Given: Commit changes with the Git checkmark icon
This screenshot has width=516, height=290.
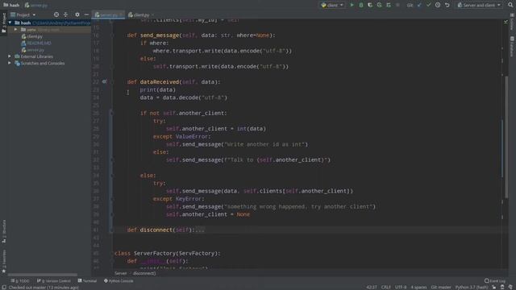Looking at the screenshot, I should [x=428, y=5].
